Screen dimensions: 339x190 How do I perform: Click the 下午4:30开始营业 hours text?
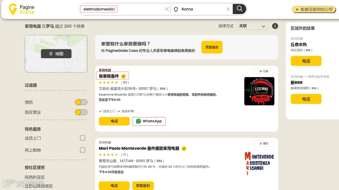tap(111, 172)
